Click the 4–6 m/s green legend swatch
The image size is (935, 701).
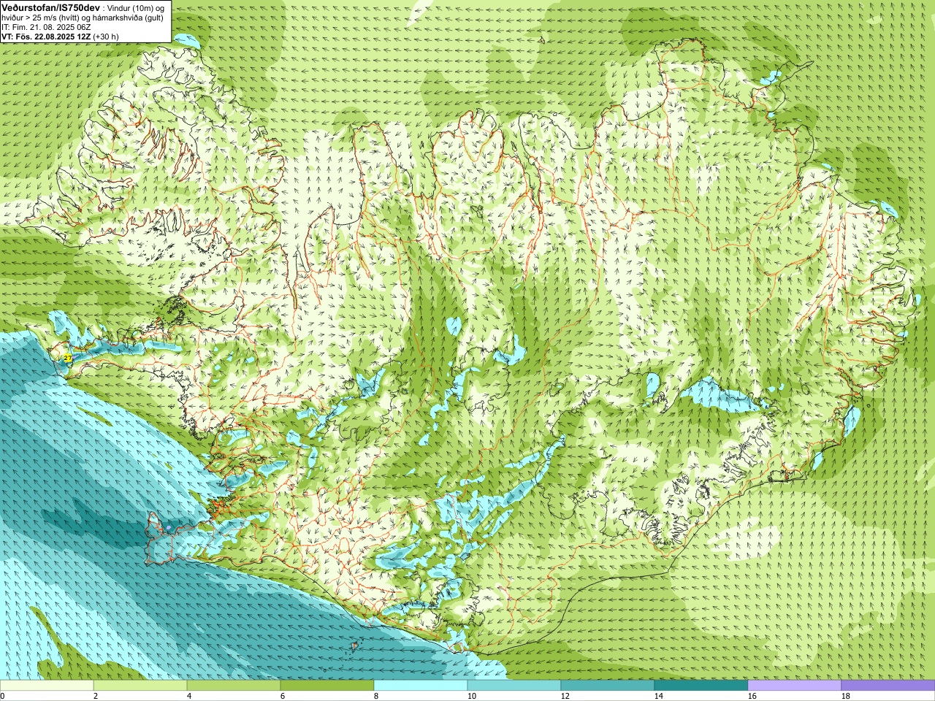[x=234, y=686]
